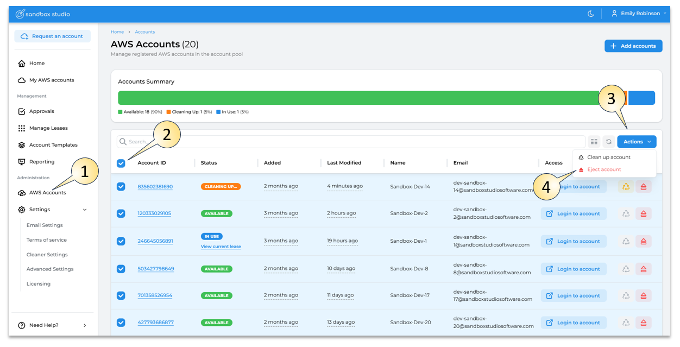The width and height of the screenshot is (680, 347).
Task: Click View current lease link
Action: tap(221, 247)
